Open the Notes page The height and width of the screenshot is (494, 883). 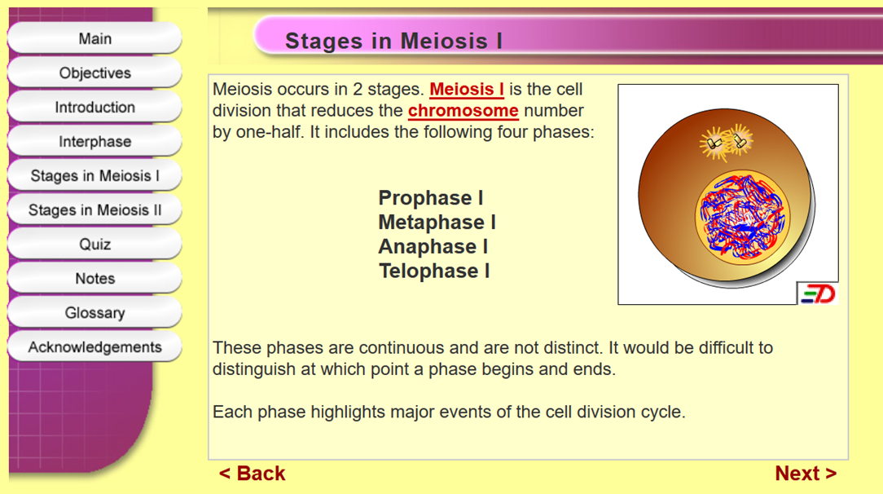pyautogui.click(x=94, y=278)
